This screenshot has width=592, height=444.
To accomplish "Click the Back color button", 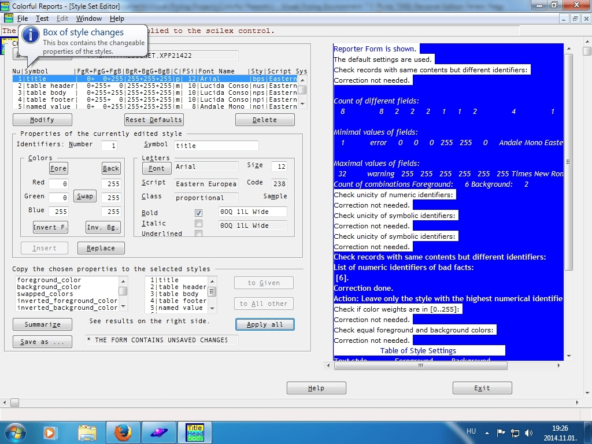I will click(111, 168).
